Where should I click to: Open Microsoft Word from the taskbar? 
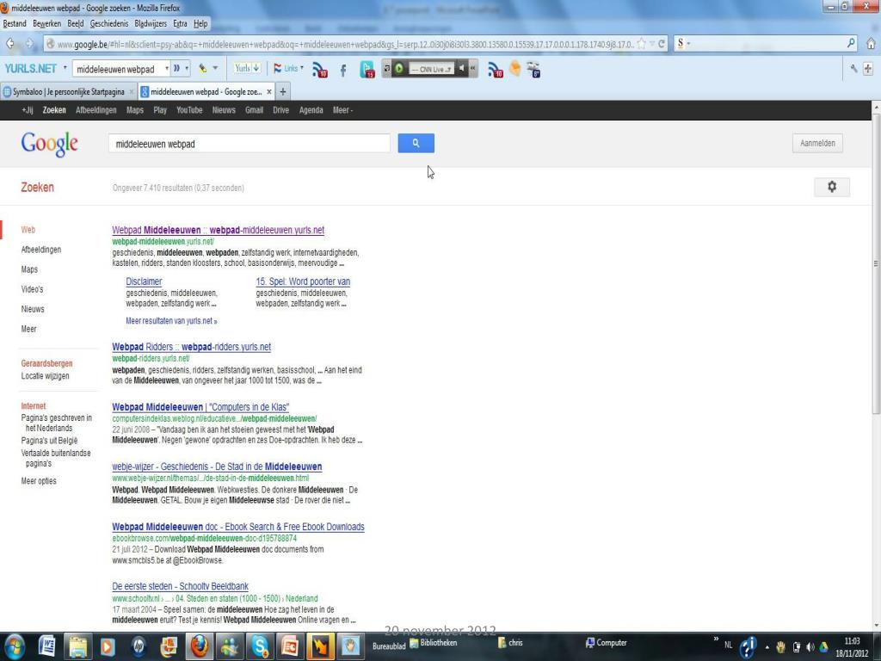point(46,647)
